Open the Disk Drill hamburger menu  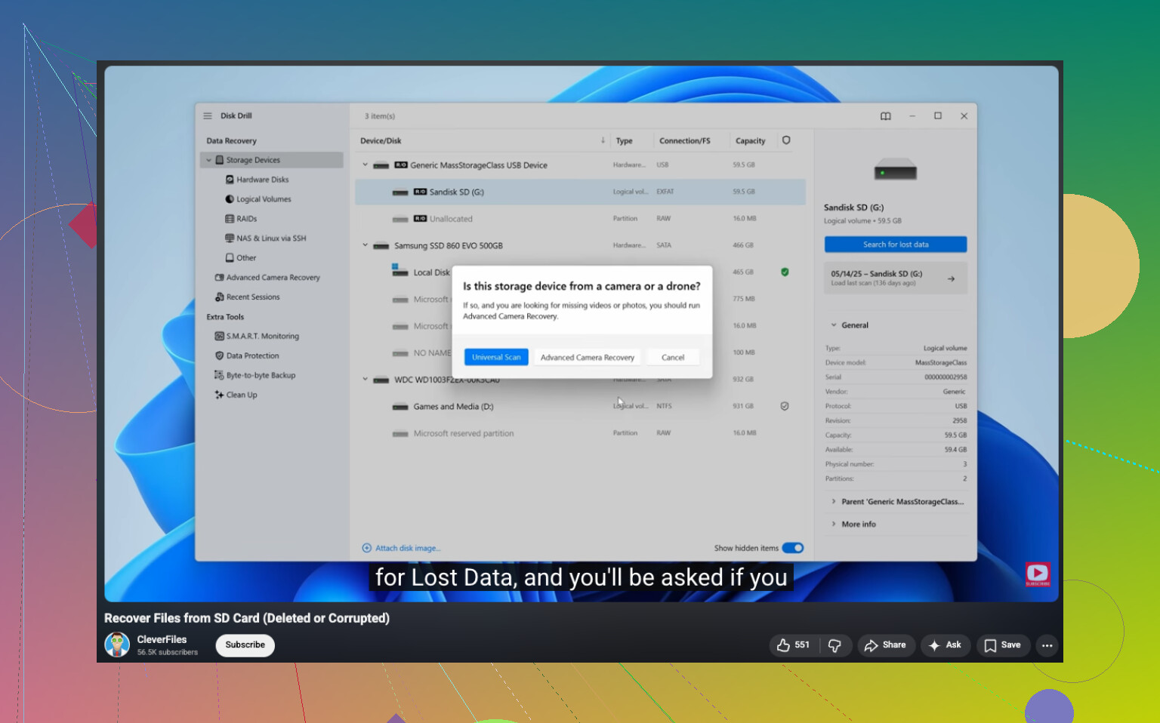208,116
